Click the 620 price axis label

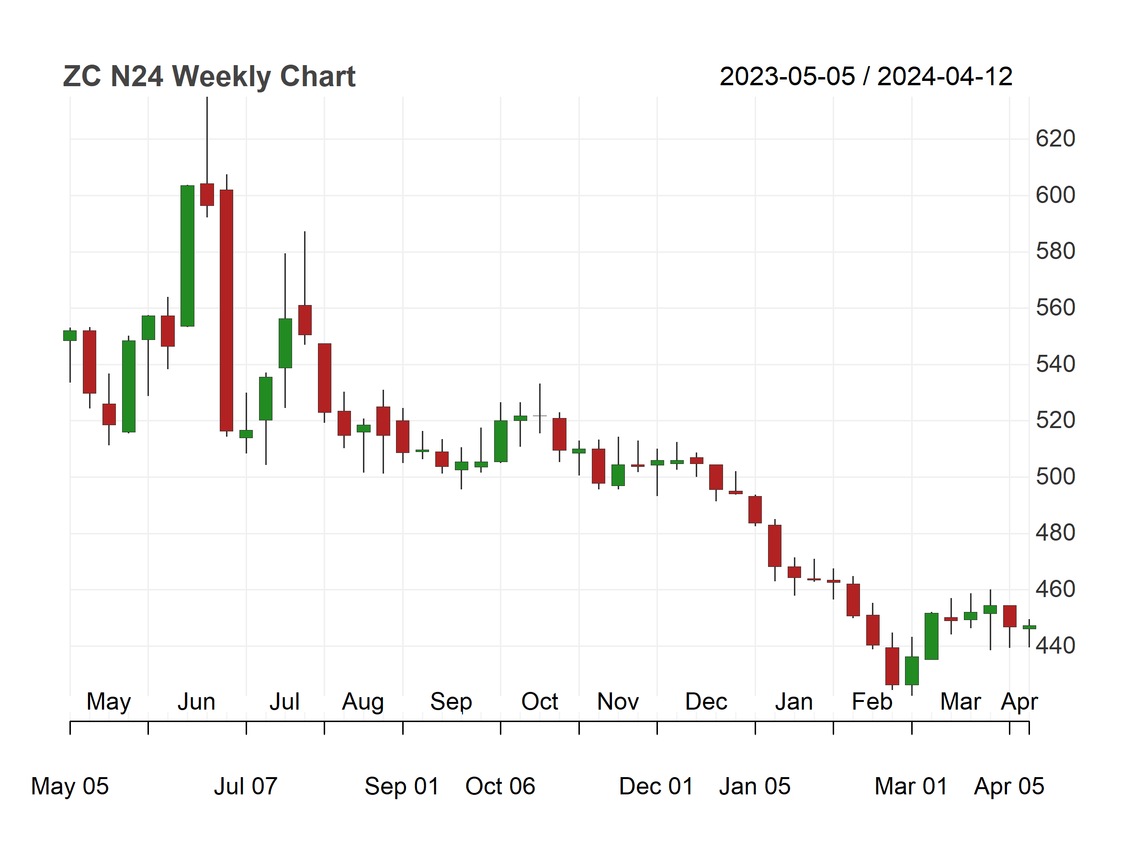(1055, 138)
